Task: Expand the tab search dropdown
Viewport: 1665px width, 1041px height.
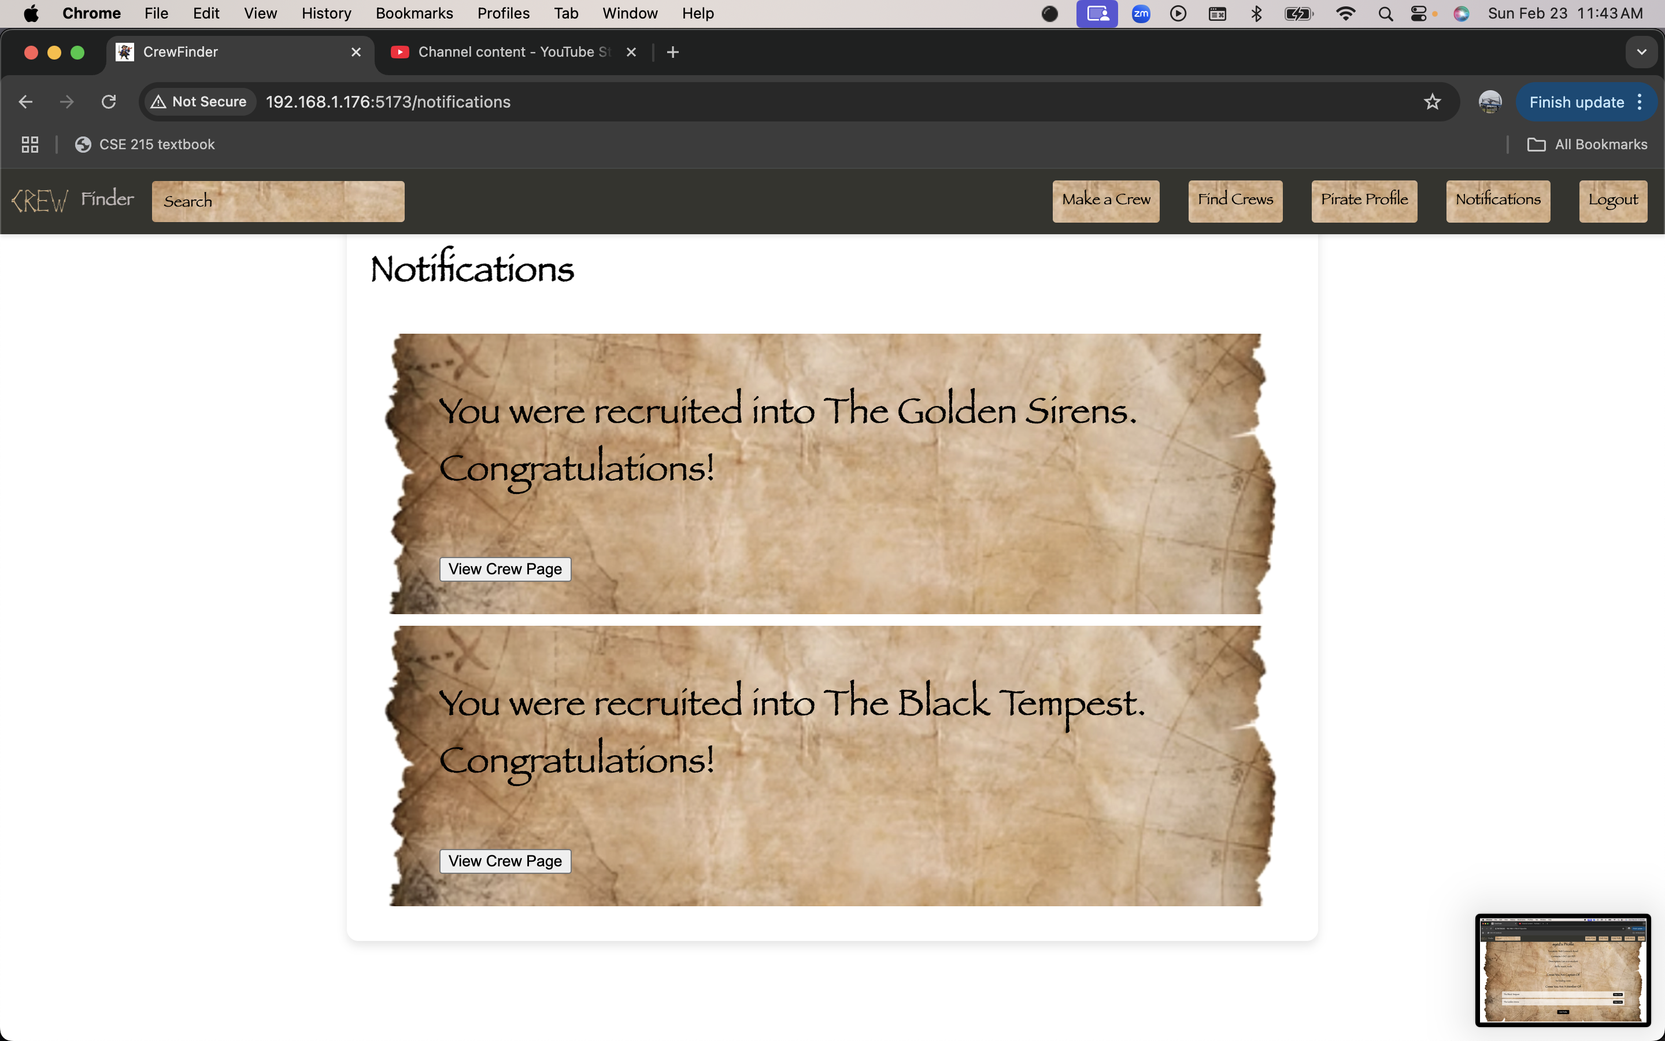Action: tap(1642, 52)
